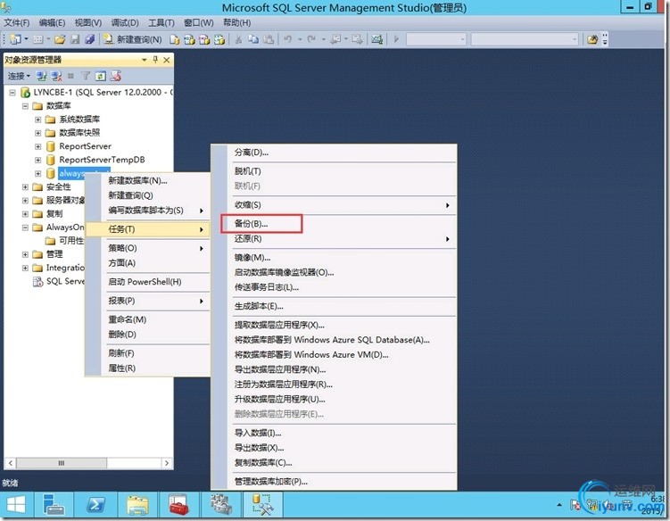Click the Disconnect icon in Object Explorer
This screenshot has width=670, height=521.
(56, 76)
